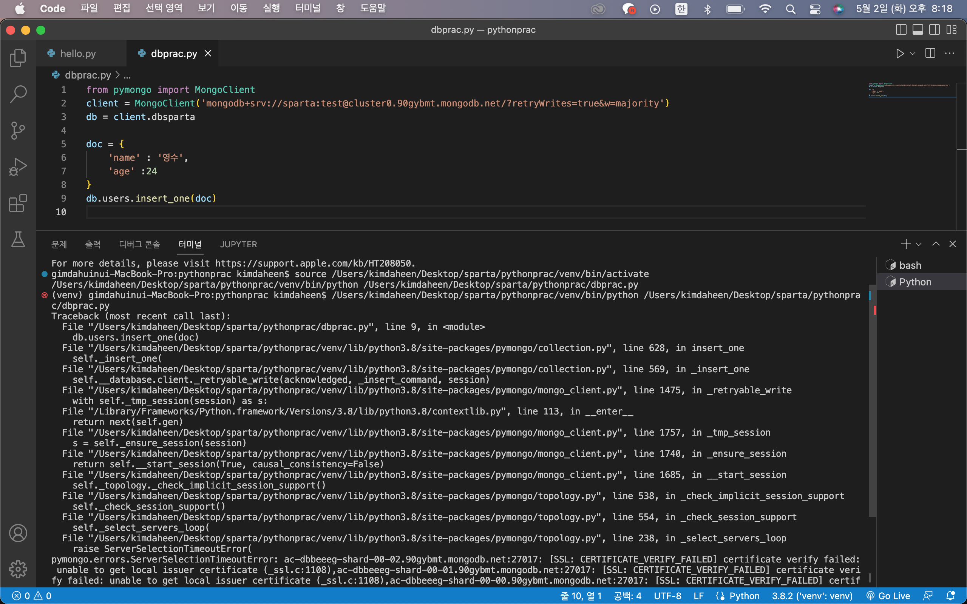Open macOS Control Center icon
This screenshot has width=967, height=604.
pos(815,9)
